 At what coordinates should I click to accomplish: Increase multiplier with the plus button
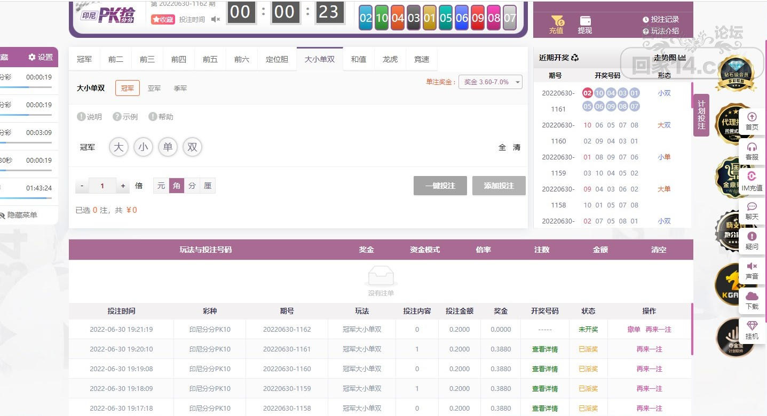(123, 186)
